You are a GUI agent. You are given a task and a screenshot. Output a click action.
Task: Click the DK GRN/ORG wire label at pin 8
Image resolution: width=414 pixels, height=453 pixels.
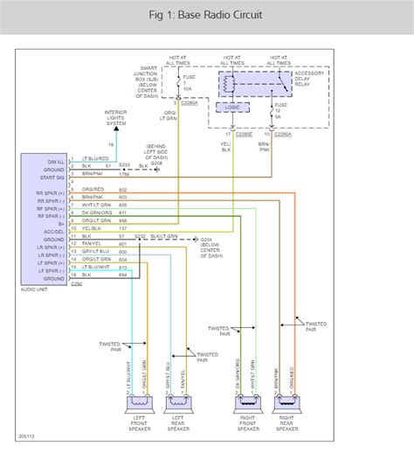pos(97,213)
